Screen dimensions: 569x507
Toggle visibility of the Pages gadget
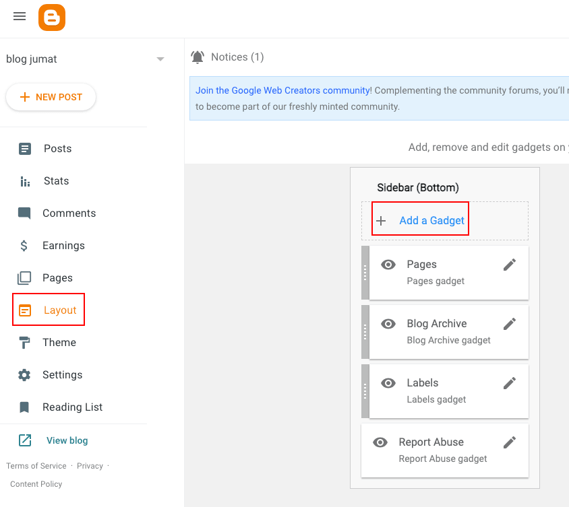pos(388,265)
